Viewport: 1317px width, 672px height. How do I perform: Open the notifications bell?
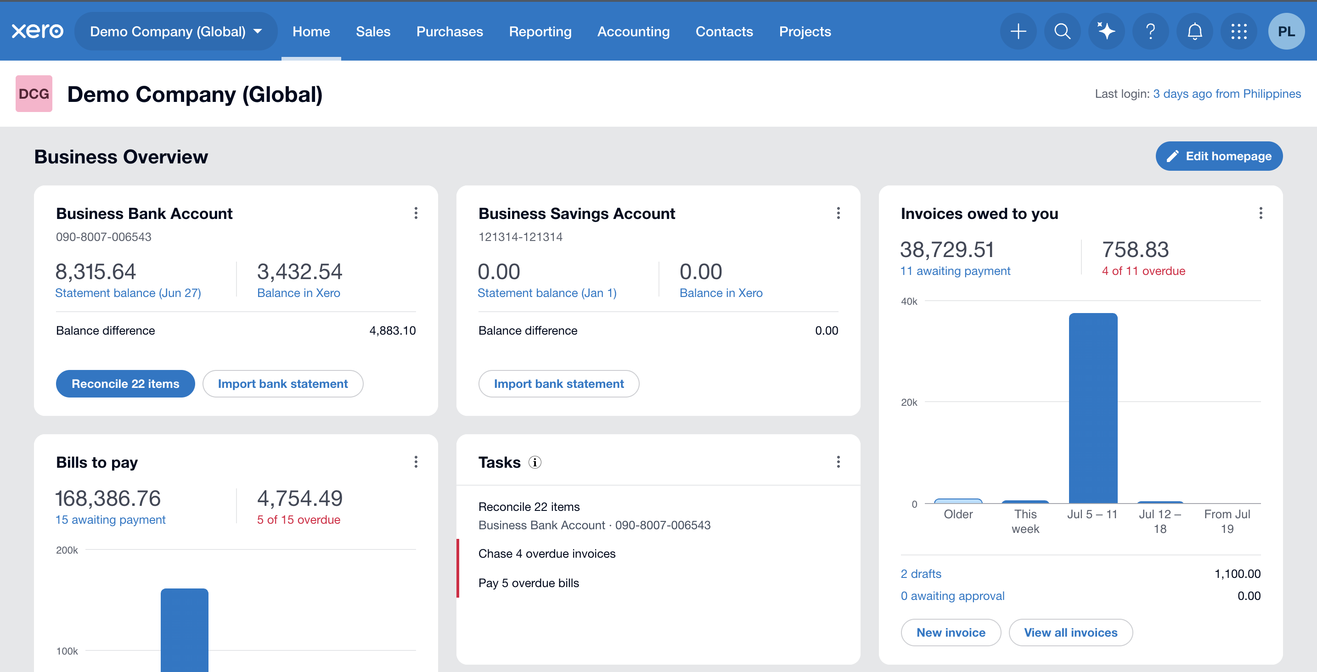[x=1194, y=31]
